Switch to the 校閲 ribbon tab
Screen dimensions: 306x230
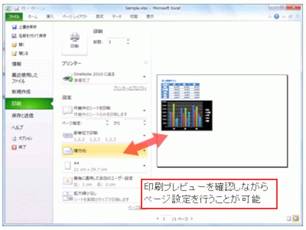point(133,16)
